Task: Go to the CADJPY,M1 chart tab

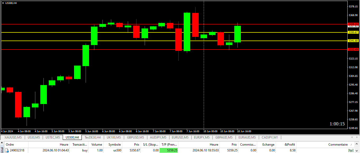Action: (270, 137)
